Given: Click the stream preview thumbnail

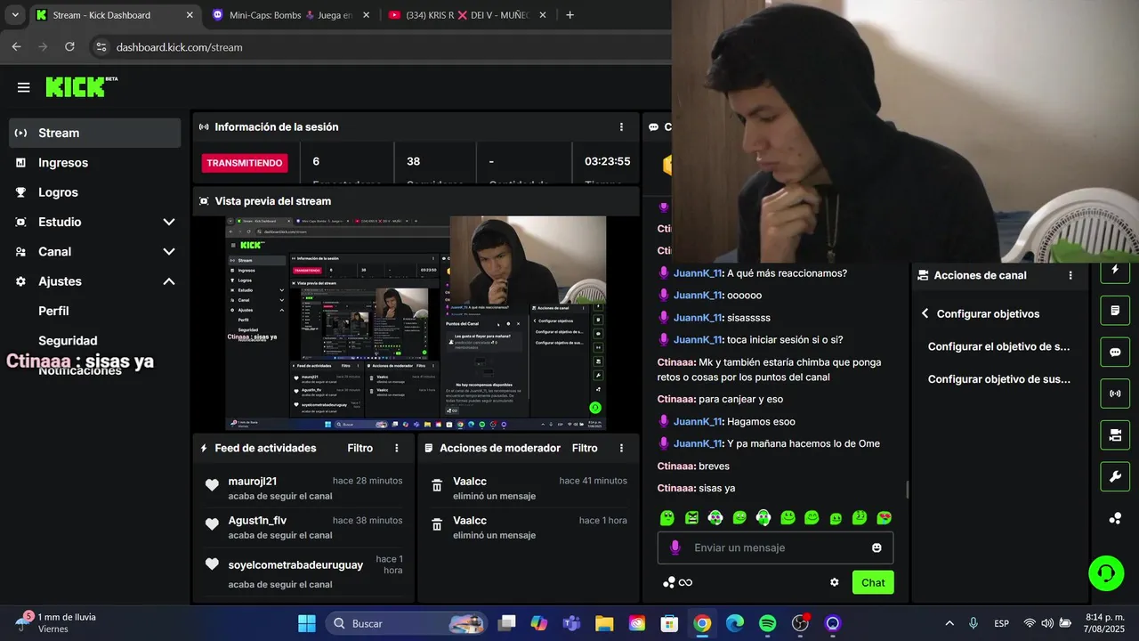Looking at the screenshot, I should (416, 324).
